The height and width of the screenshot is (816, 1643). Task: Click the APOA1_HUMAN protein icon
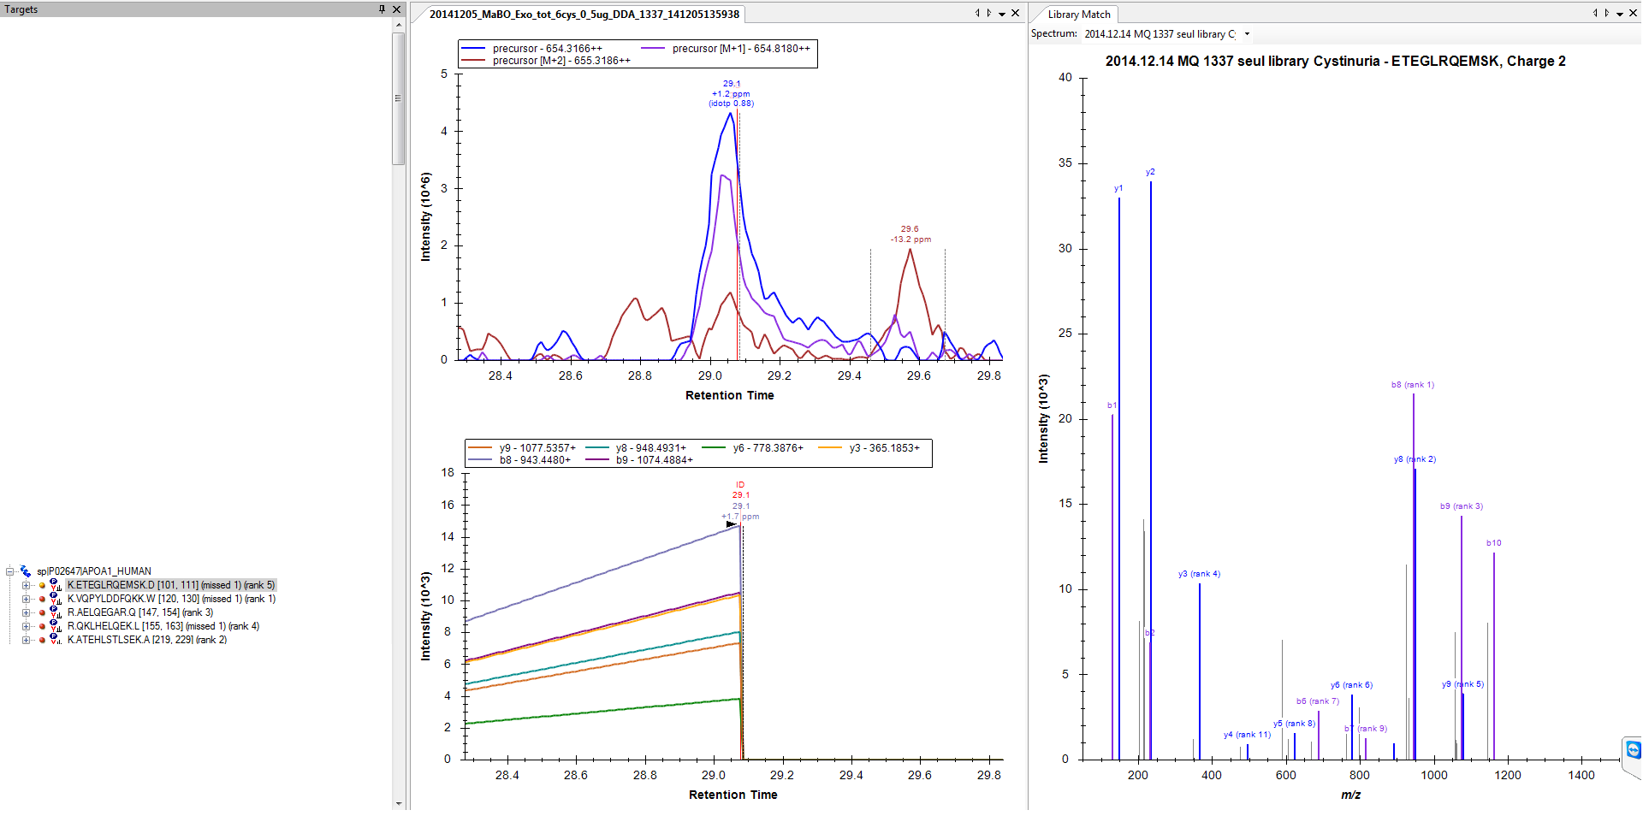pyautogui.click(x=26, y=571)
